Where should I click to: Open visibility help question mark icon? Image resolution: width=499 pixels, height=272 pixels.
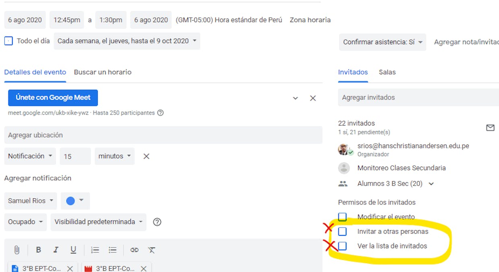pos(157,222)
